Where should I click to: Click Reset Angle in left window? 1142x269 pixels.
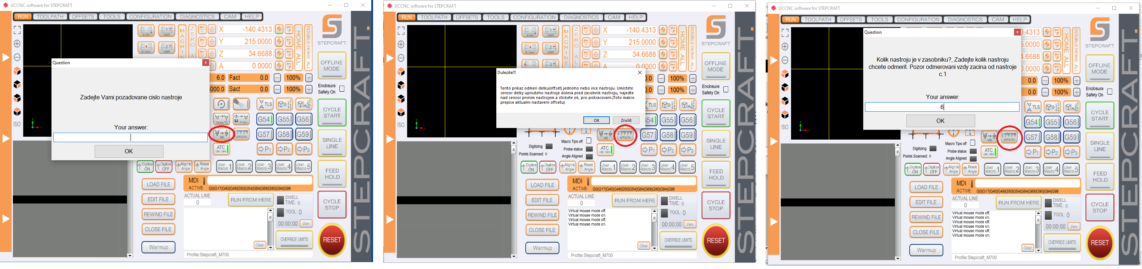coord(203,167)
